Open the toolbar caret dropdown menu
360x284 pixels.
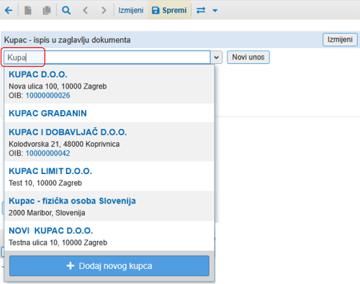pos(215,11)
